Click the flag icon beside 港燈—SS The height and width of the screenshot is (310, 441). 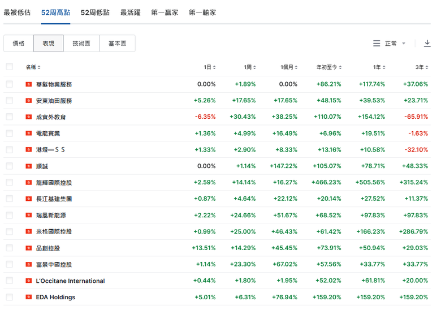[x=29, y=149]
